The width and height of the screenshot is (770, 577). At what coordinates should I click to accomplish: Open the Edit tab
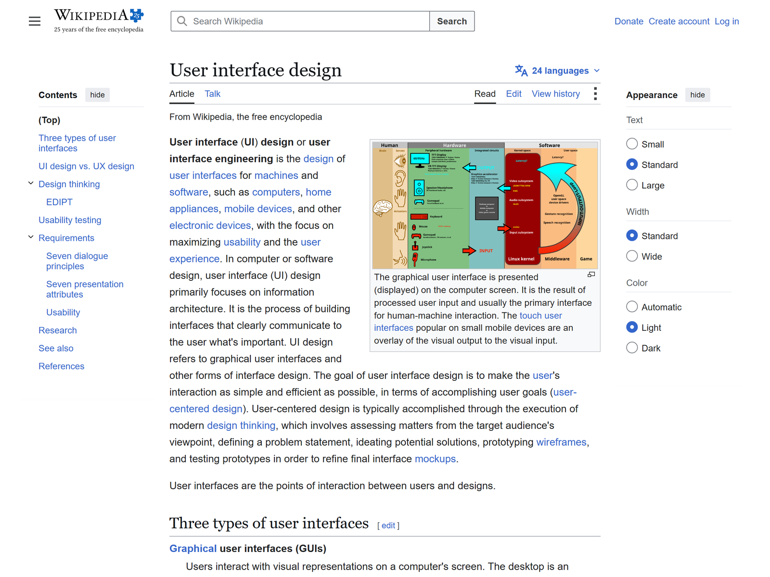click(513, 94)
